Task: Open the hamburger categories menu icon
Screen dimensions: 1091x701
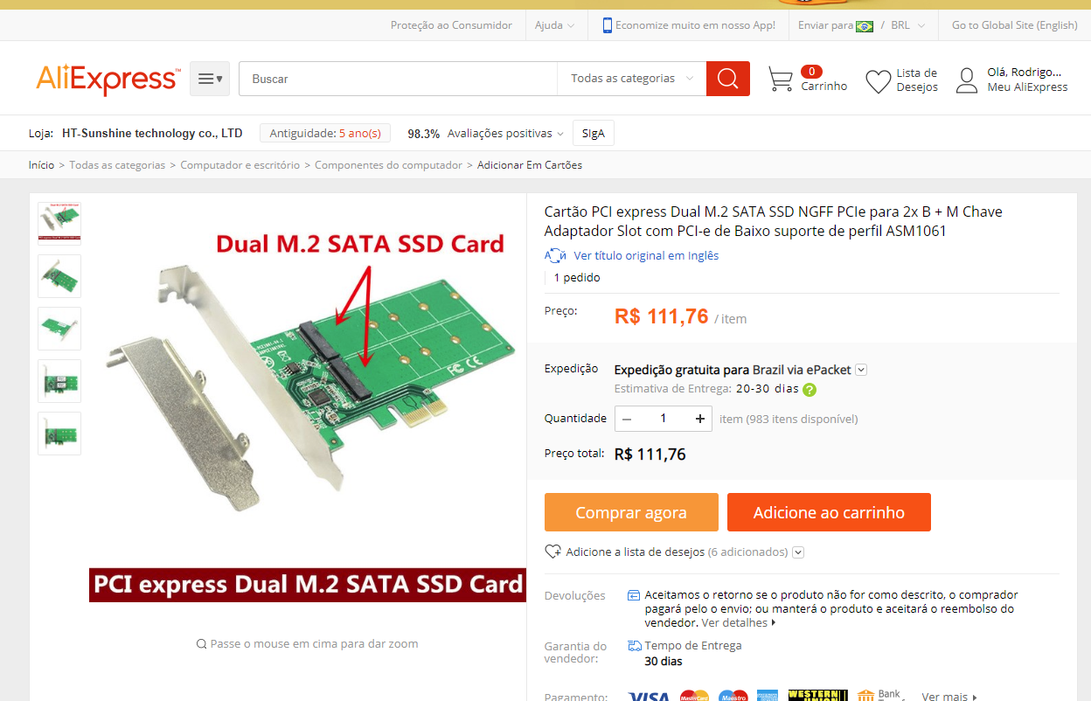Action: tap(210, 79)
